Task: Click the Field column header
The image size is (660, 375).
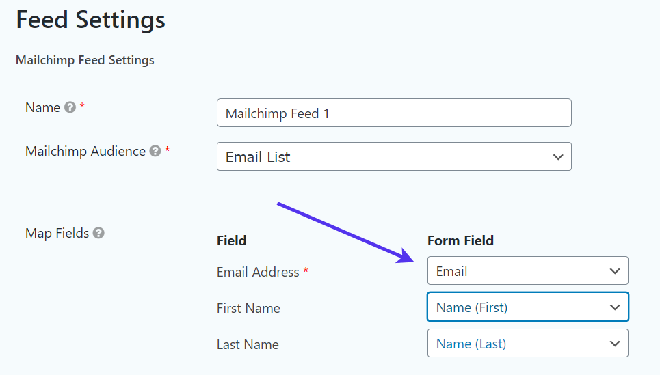Action: [x=231, y=240]
